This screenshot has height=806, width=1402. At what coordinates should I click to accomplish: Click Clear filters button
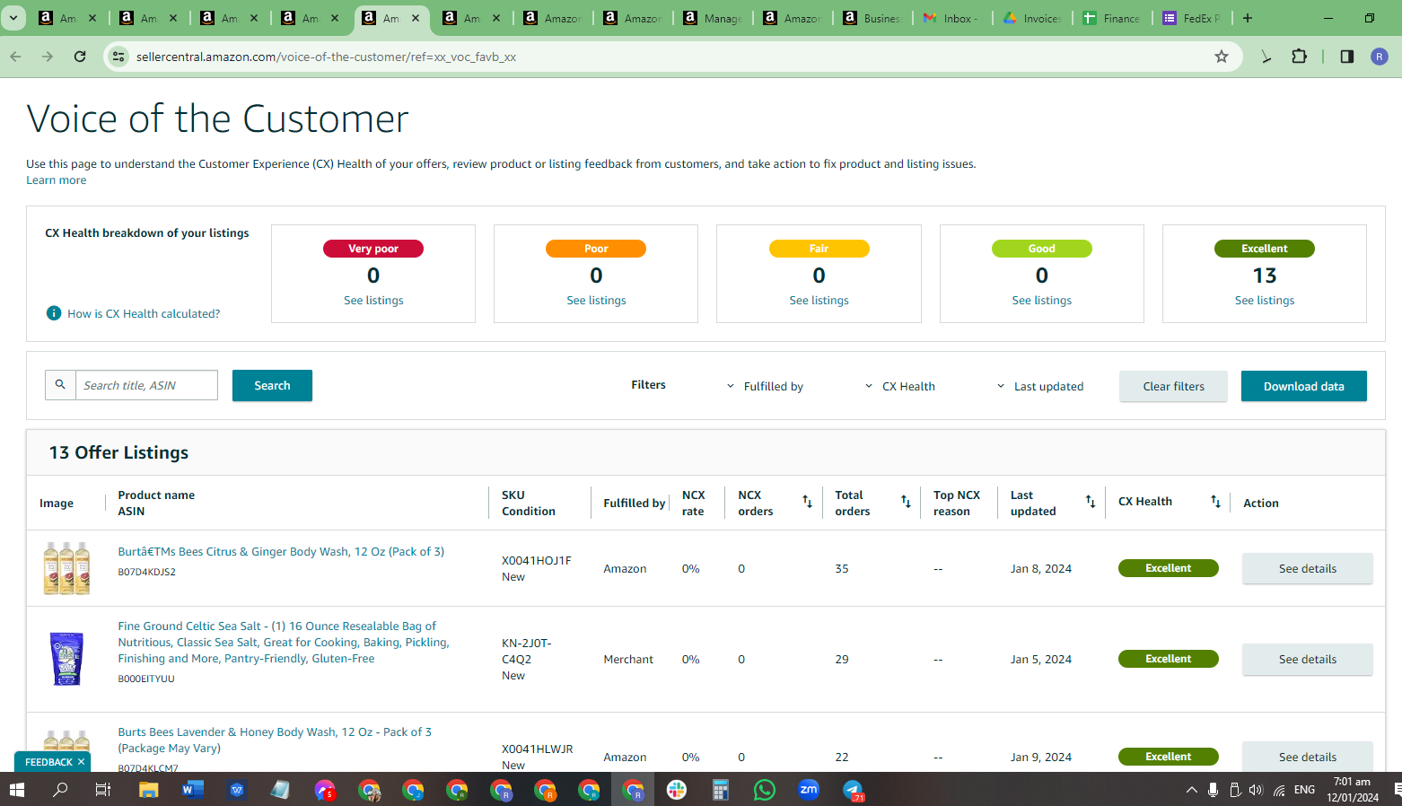(1173, 387)
